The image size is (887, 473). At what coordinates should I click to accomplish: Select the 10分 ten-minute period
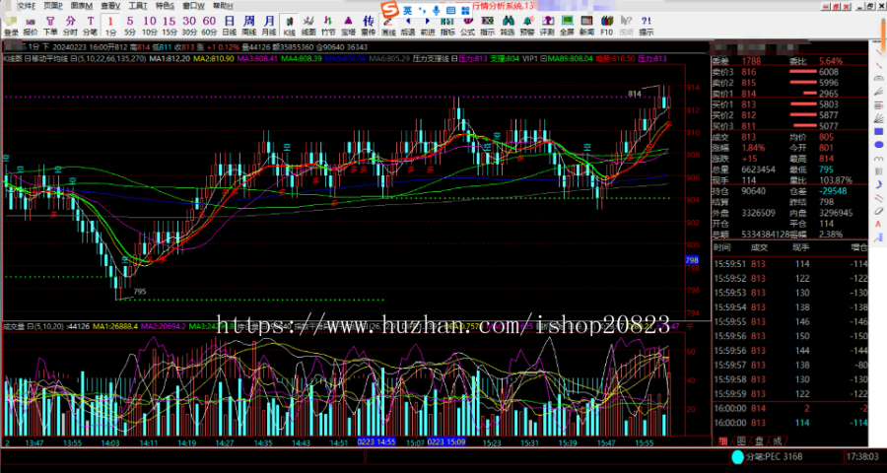pyautogui.click(x=150, y=26)
